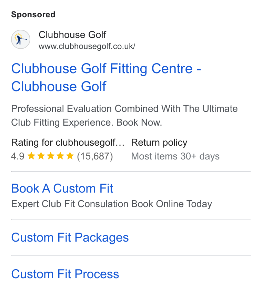This screenshot has height=292, width=262.
Task: Click the Rating for clubhousegolf label
Action: (68, 143)
